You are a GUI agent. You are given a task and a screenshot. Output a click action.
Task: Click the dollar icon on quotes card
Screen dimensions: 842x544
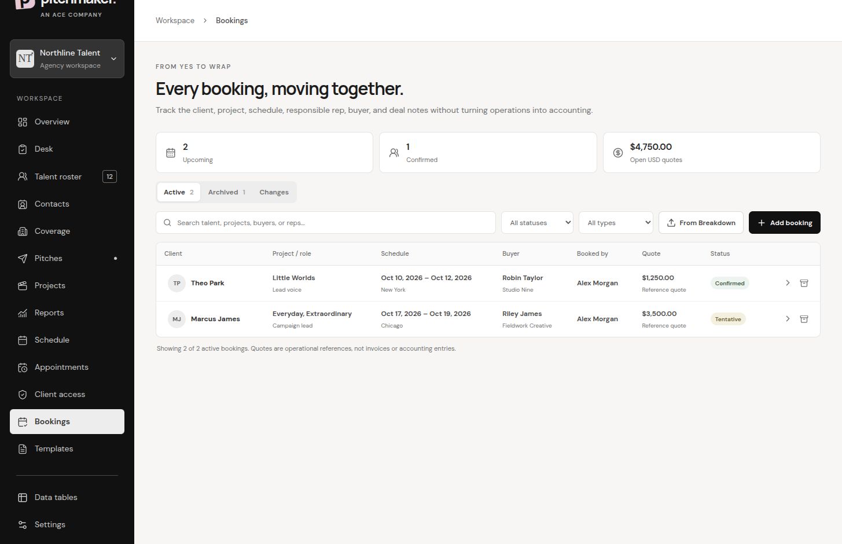(x=618, y=153)
